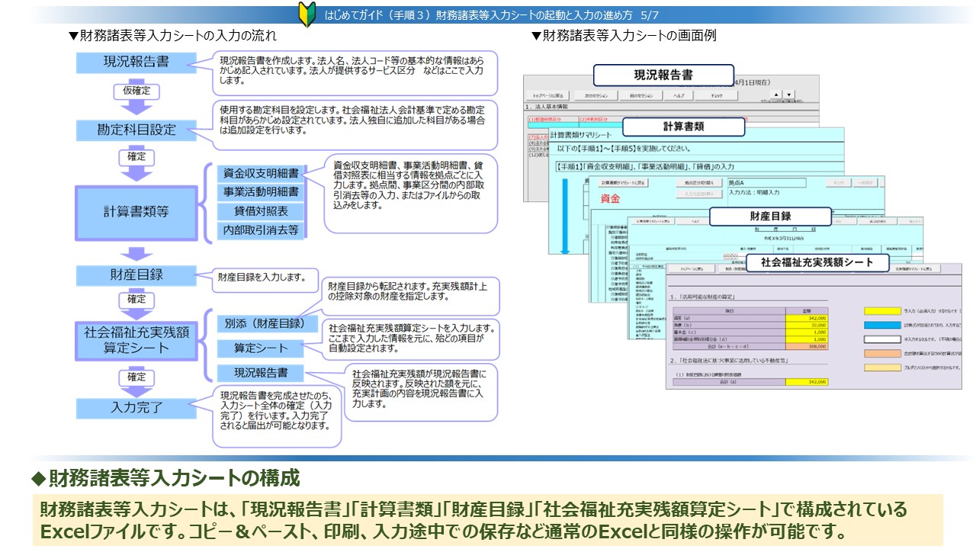Viewport: 976px width, 549px height.
Task: Click the 入力完了 flow step box
Action: pos(136,408)
